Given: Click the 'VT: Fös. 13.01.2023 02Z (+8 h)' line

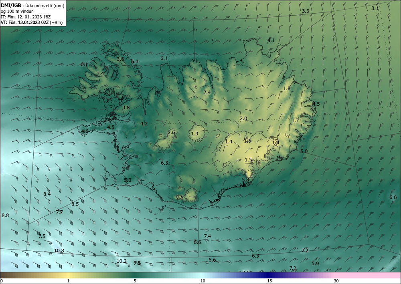Looking at the screenshot, I should coord(32,22).
